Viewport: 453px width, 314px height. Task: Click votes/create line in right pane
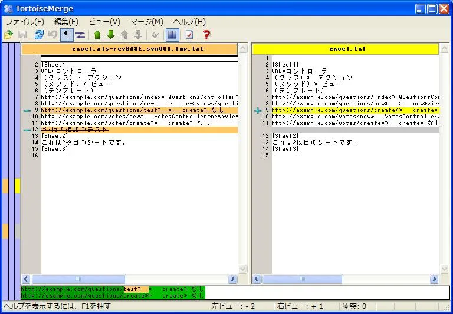coord(355,123)
